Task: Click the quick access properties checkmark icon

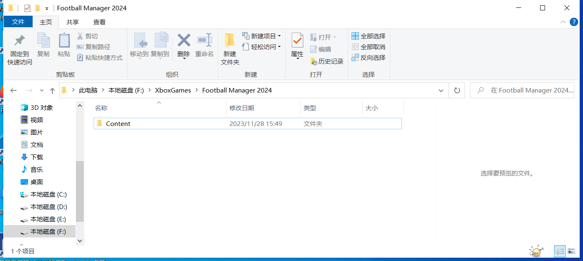Action: point(27,8)
